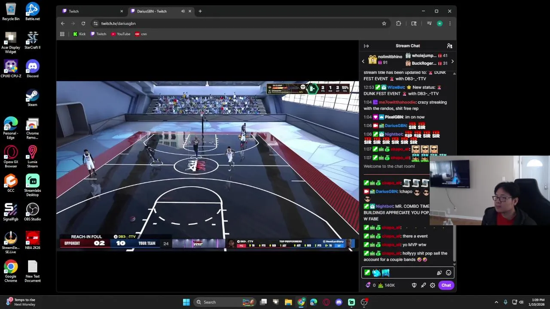Open StarCraft II desktop shortcut

coord(32,40)
